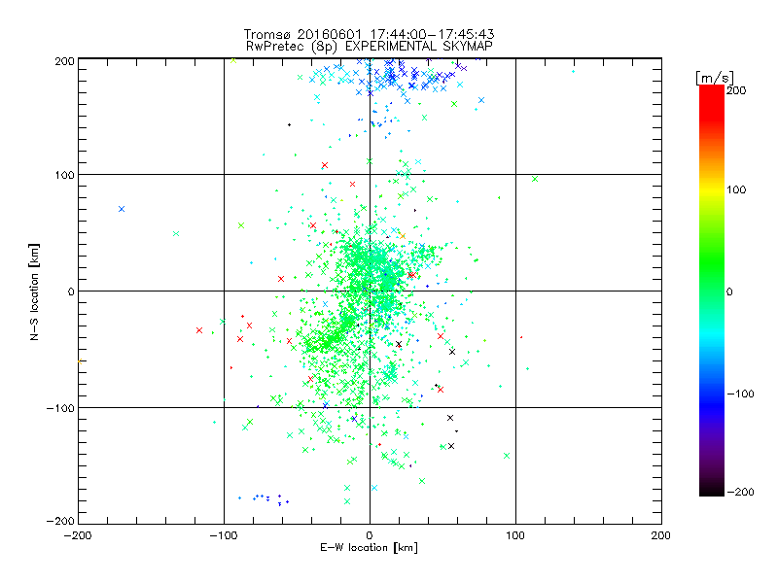Screen dimensions: 778x583
Task: Click the '[m/s]' colorbar unit label
Action: click(715, 78)
